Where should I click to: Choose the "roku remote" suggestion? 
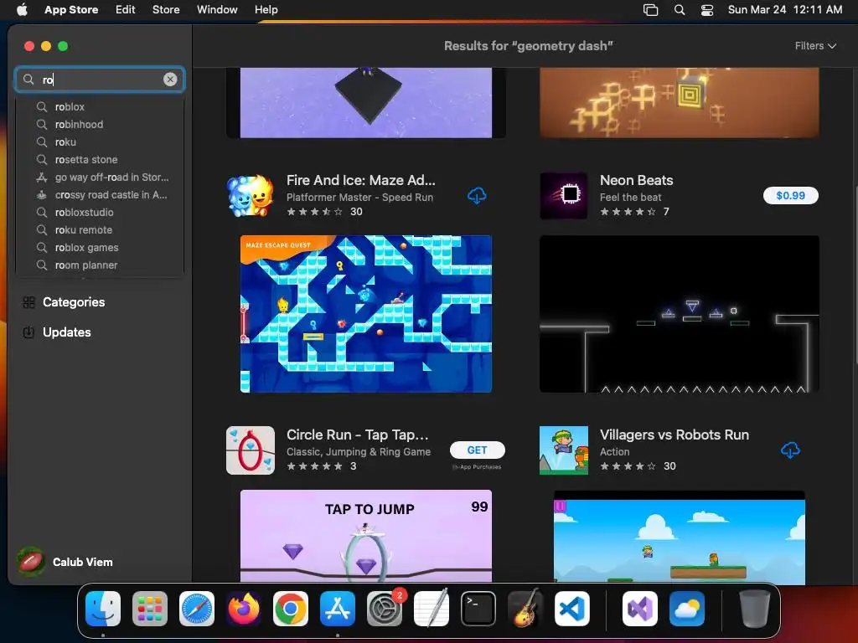click(100, 229)
